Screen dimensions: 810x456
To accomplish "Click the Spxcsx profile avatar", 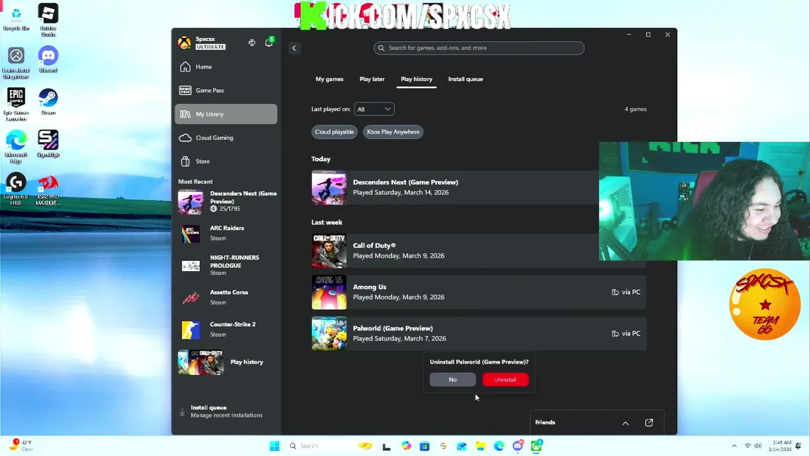I will pos(184,42).
